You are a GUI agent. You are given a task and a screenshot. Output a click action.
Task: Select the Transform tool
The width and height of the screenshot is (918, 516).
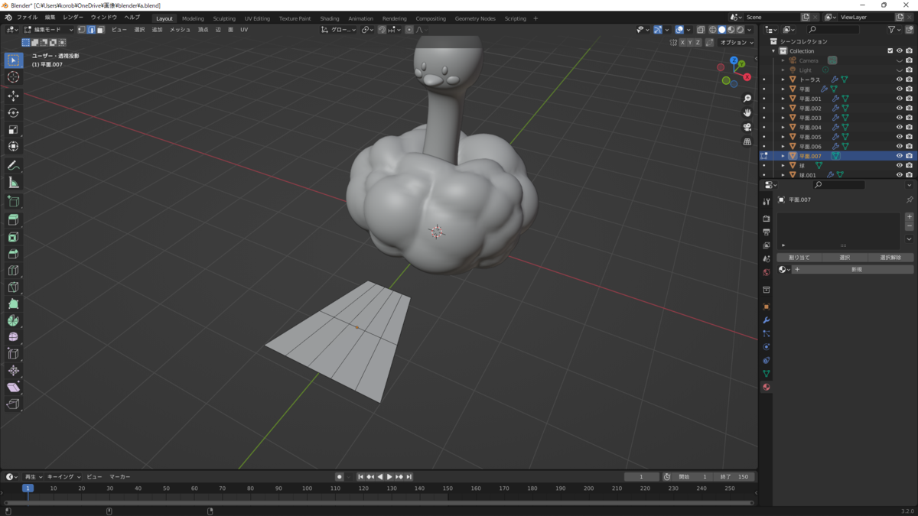[13, 147]
